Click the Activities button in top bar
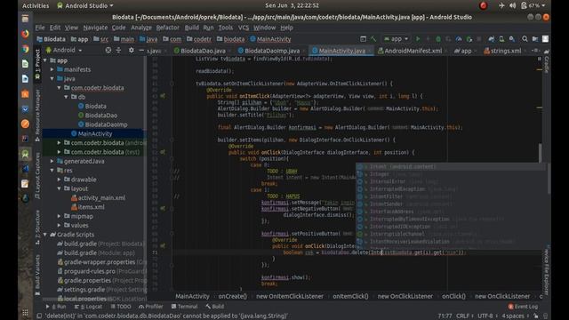The image size is (569, 320). pos(36,6)
